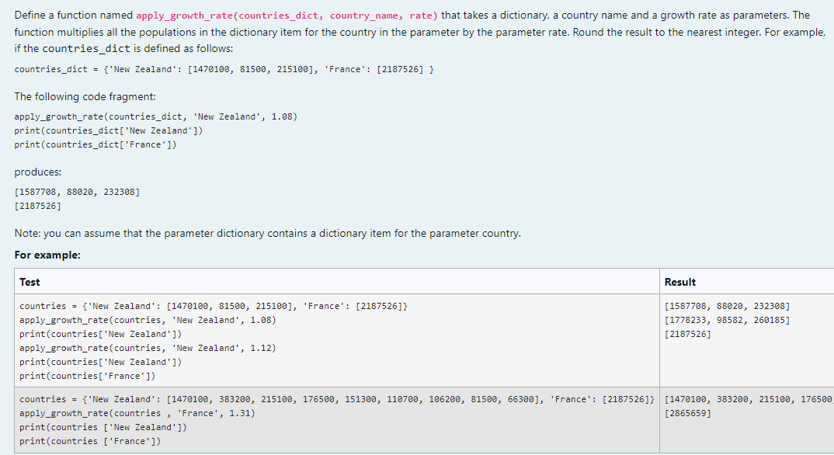Click 'The following code fragment:' text
Screen dimensions: 834x455
(85, 96)
